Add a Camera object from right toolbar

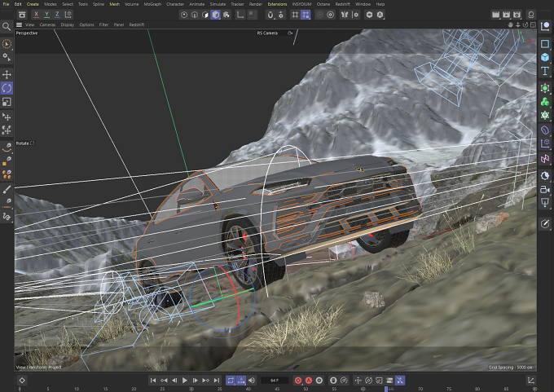pos(545,190)
